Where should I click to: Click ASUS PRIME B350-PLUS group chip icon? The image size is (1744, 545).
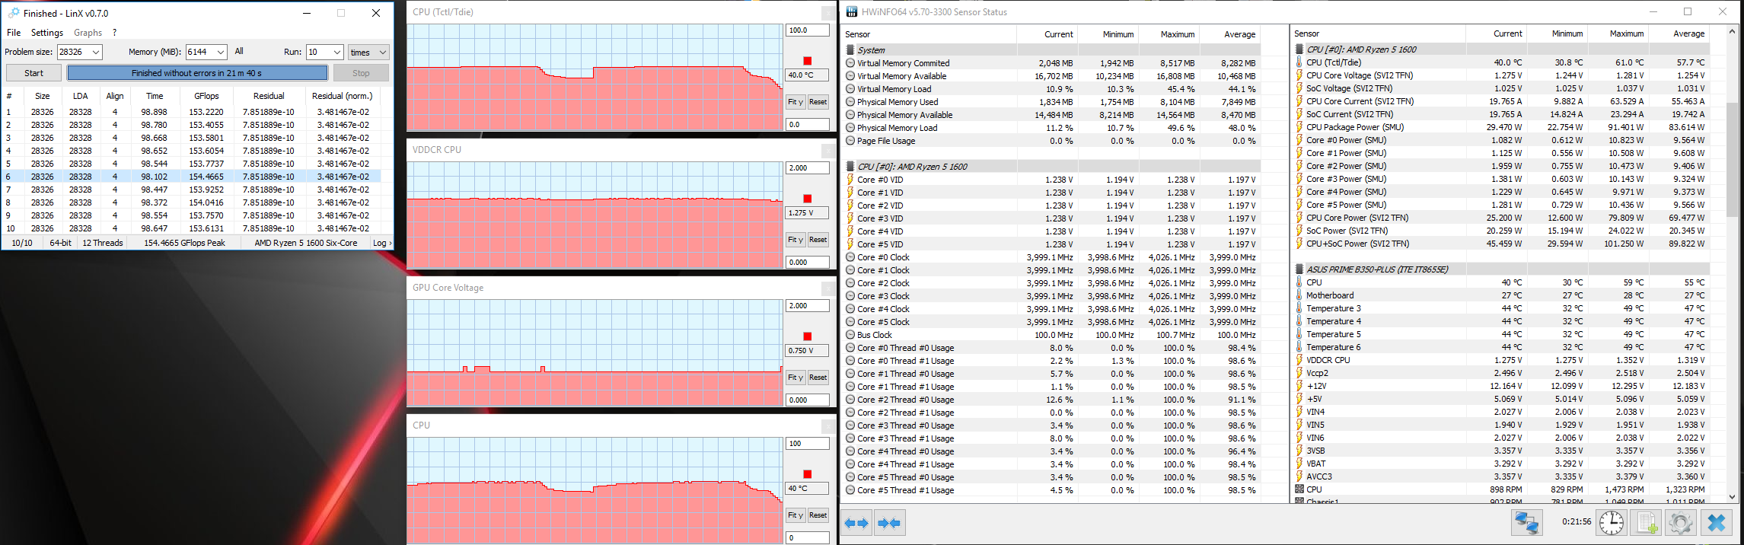[x=1299, y=269]
